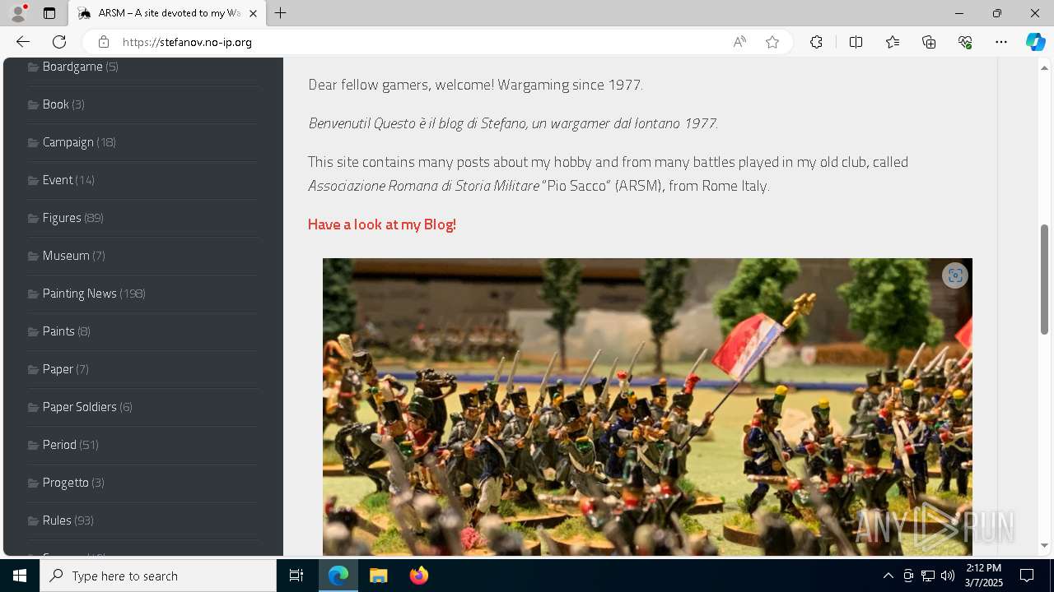Open Microsoft Edge from taskbar

(x=338, y=576)
